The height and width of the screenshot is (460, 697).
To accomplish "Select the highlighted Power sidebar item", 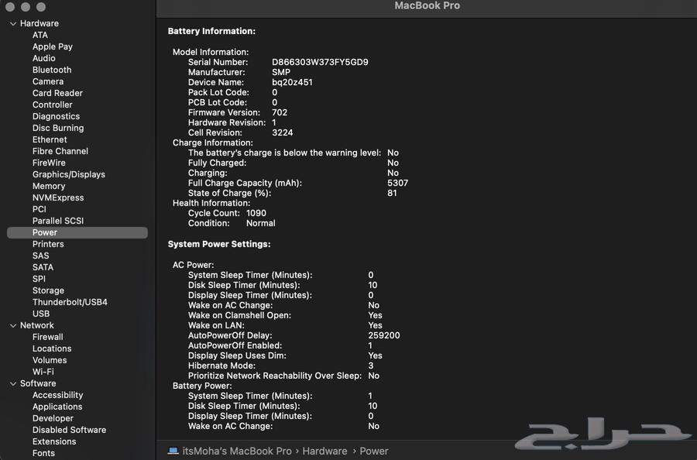I will pos(45,232).
